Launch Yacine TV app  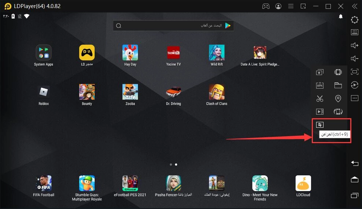(x=173, y=53)
